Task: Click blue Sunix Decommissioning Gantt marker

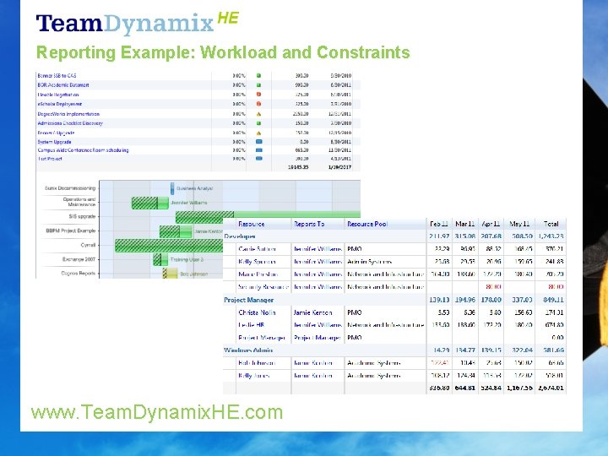Action: point(172,188)
